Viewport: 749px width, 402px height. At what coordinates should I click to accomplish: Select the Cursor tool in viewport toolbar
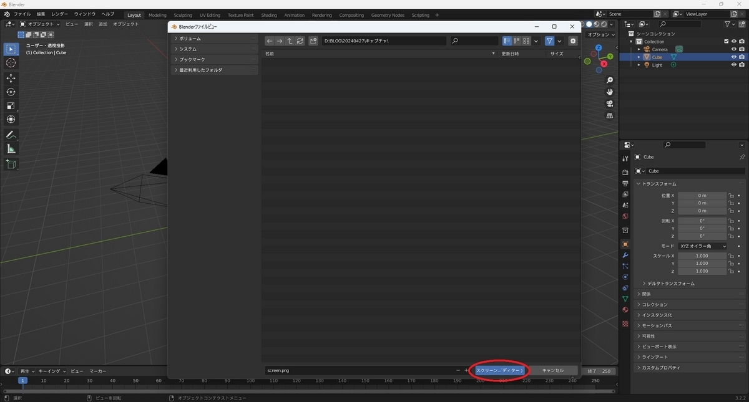coord(11,63)
